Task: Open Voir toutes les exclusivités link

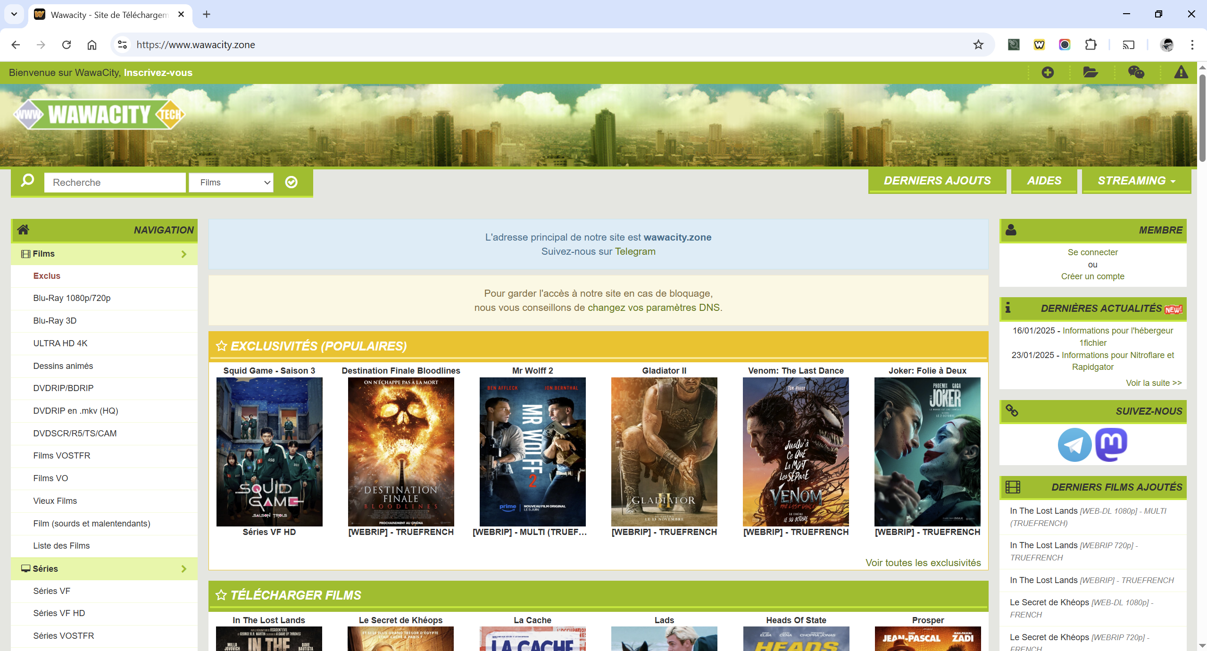Action: pos(923,563)
